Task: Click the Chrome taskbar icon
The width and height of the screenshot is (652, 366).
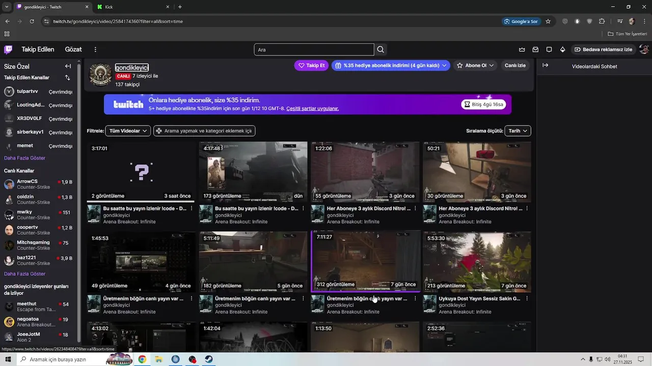Action: click(x=142, y=359)
